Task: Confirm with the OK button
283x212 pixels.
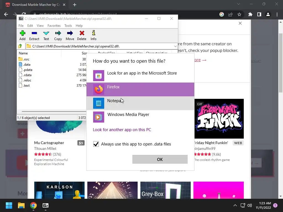Action: point(160,159)
